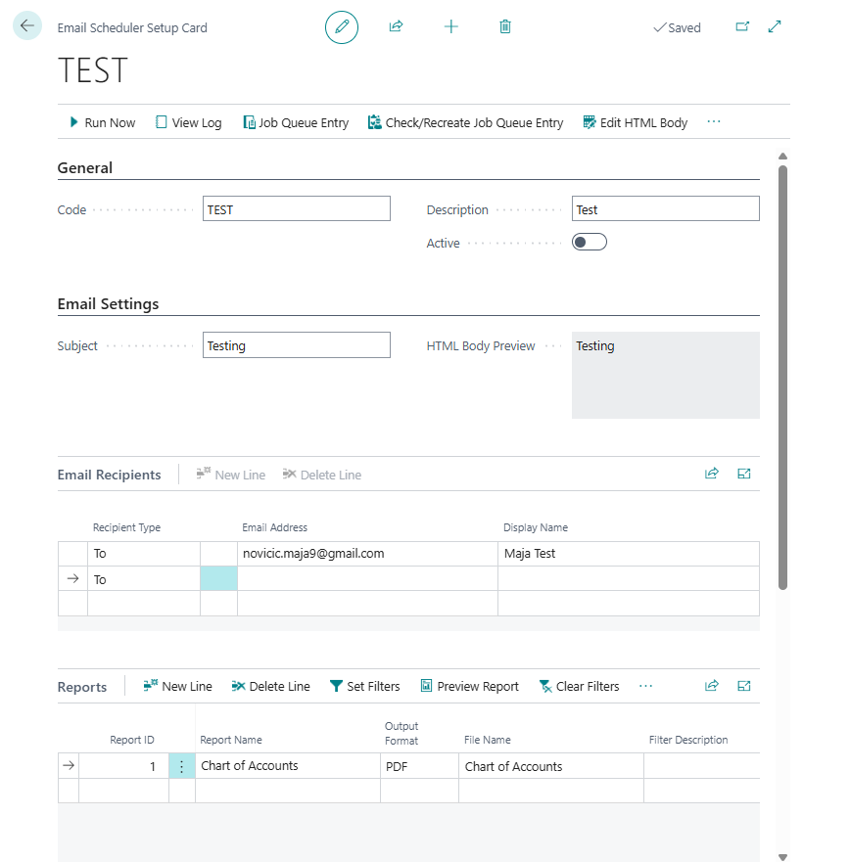The image size is (850, 862).
Task: Open Job Queue Entry
Action: coord(296,122)
